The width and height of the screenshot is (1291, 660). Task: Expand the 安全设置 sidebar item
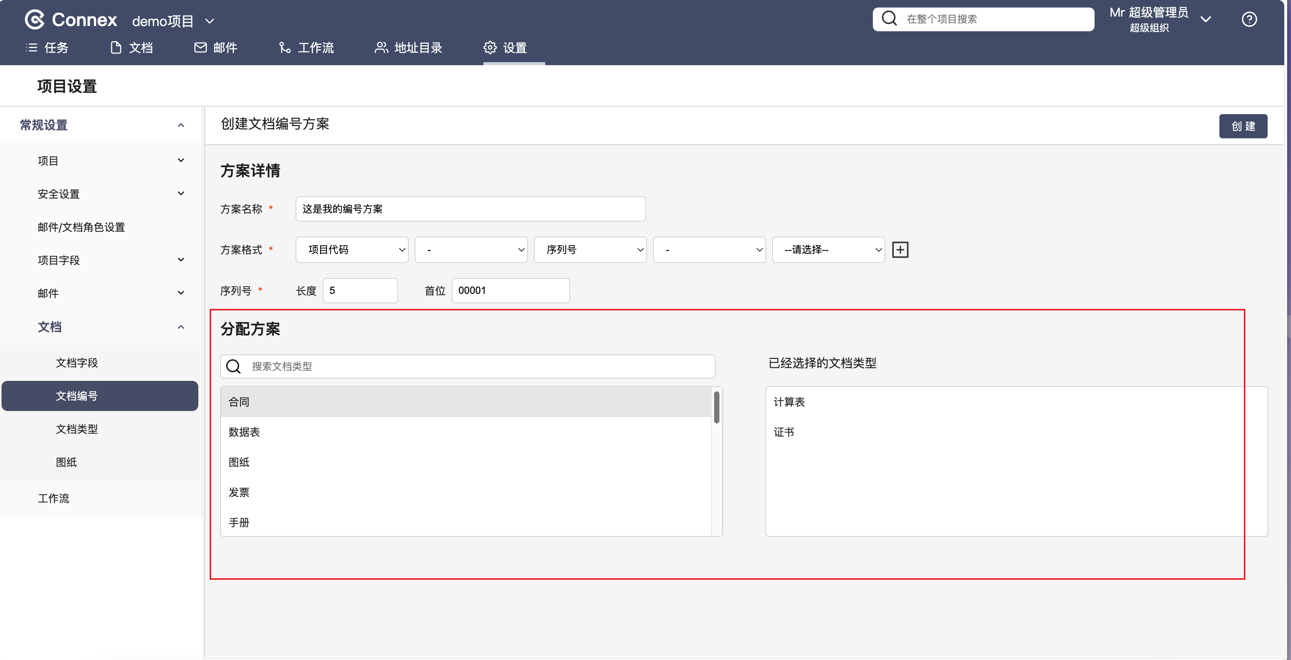181,193
